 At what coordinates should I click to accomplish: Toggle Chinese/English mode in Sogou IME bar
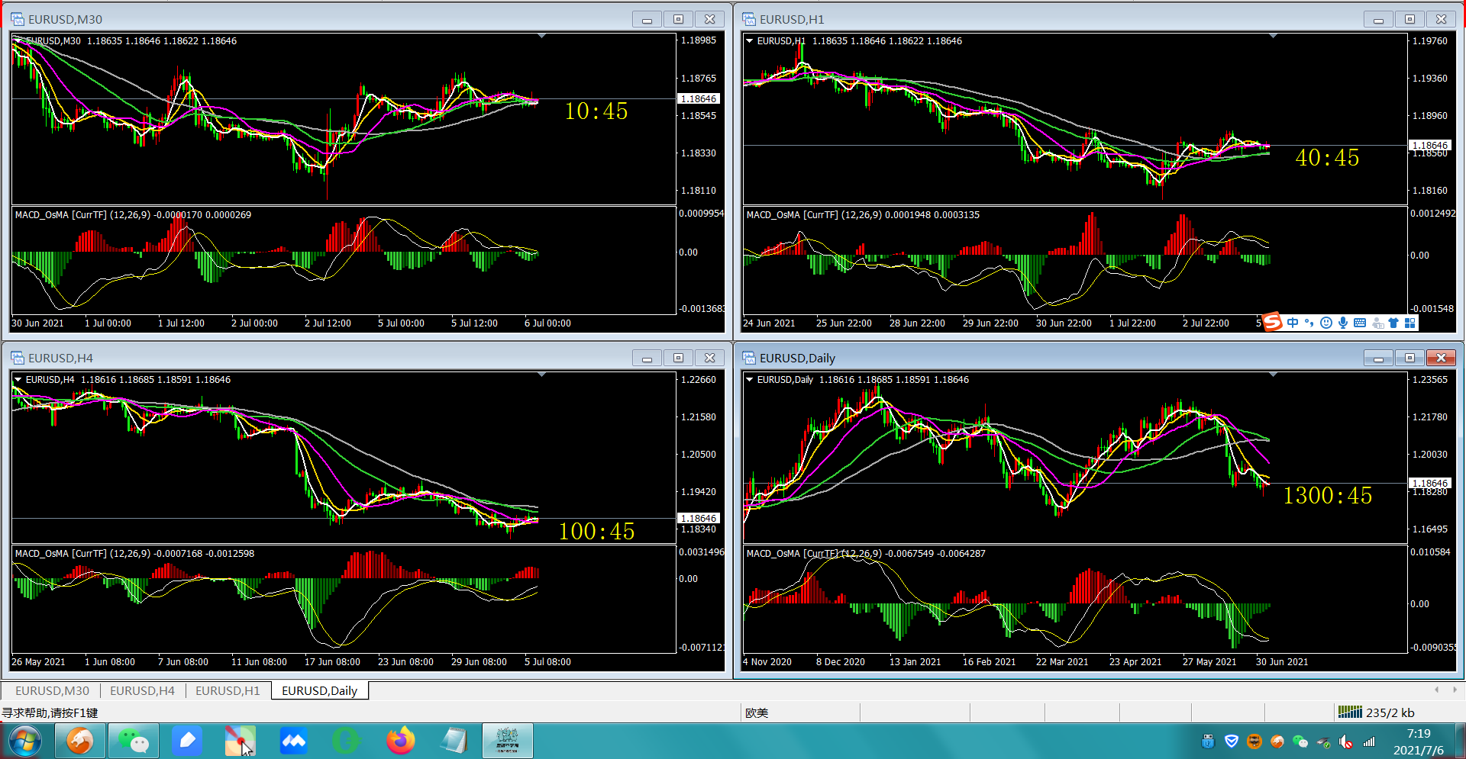point(1293,323)
